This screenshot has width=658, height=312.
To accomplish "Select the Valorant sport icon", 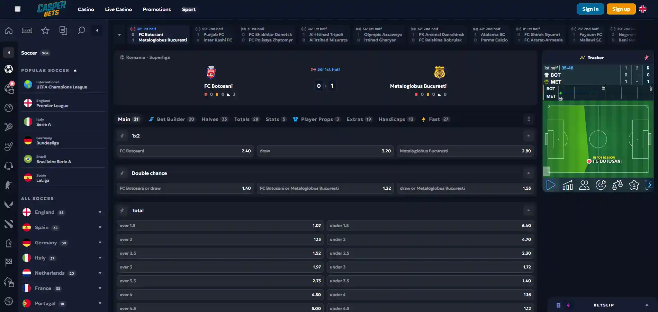I will 9,205.
